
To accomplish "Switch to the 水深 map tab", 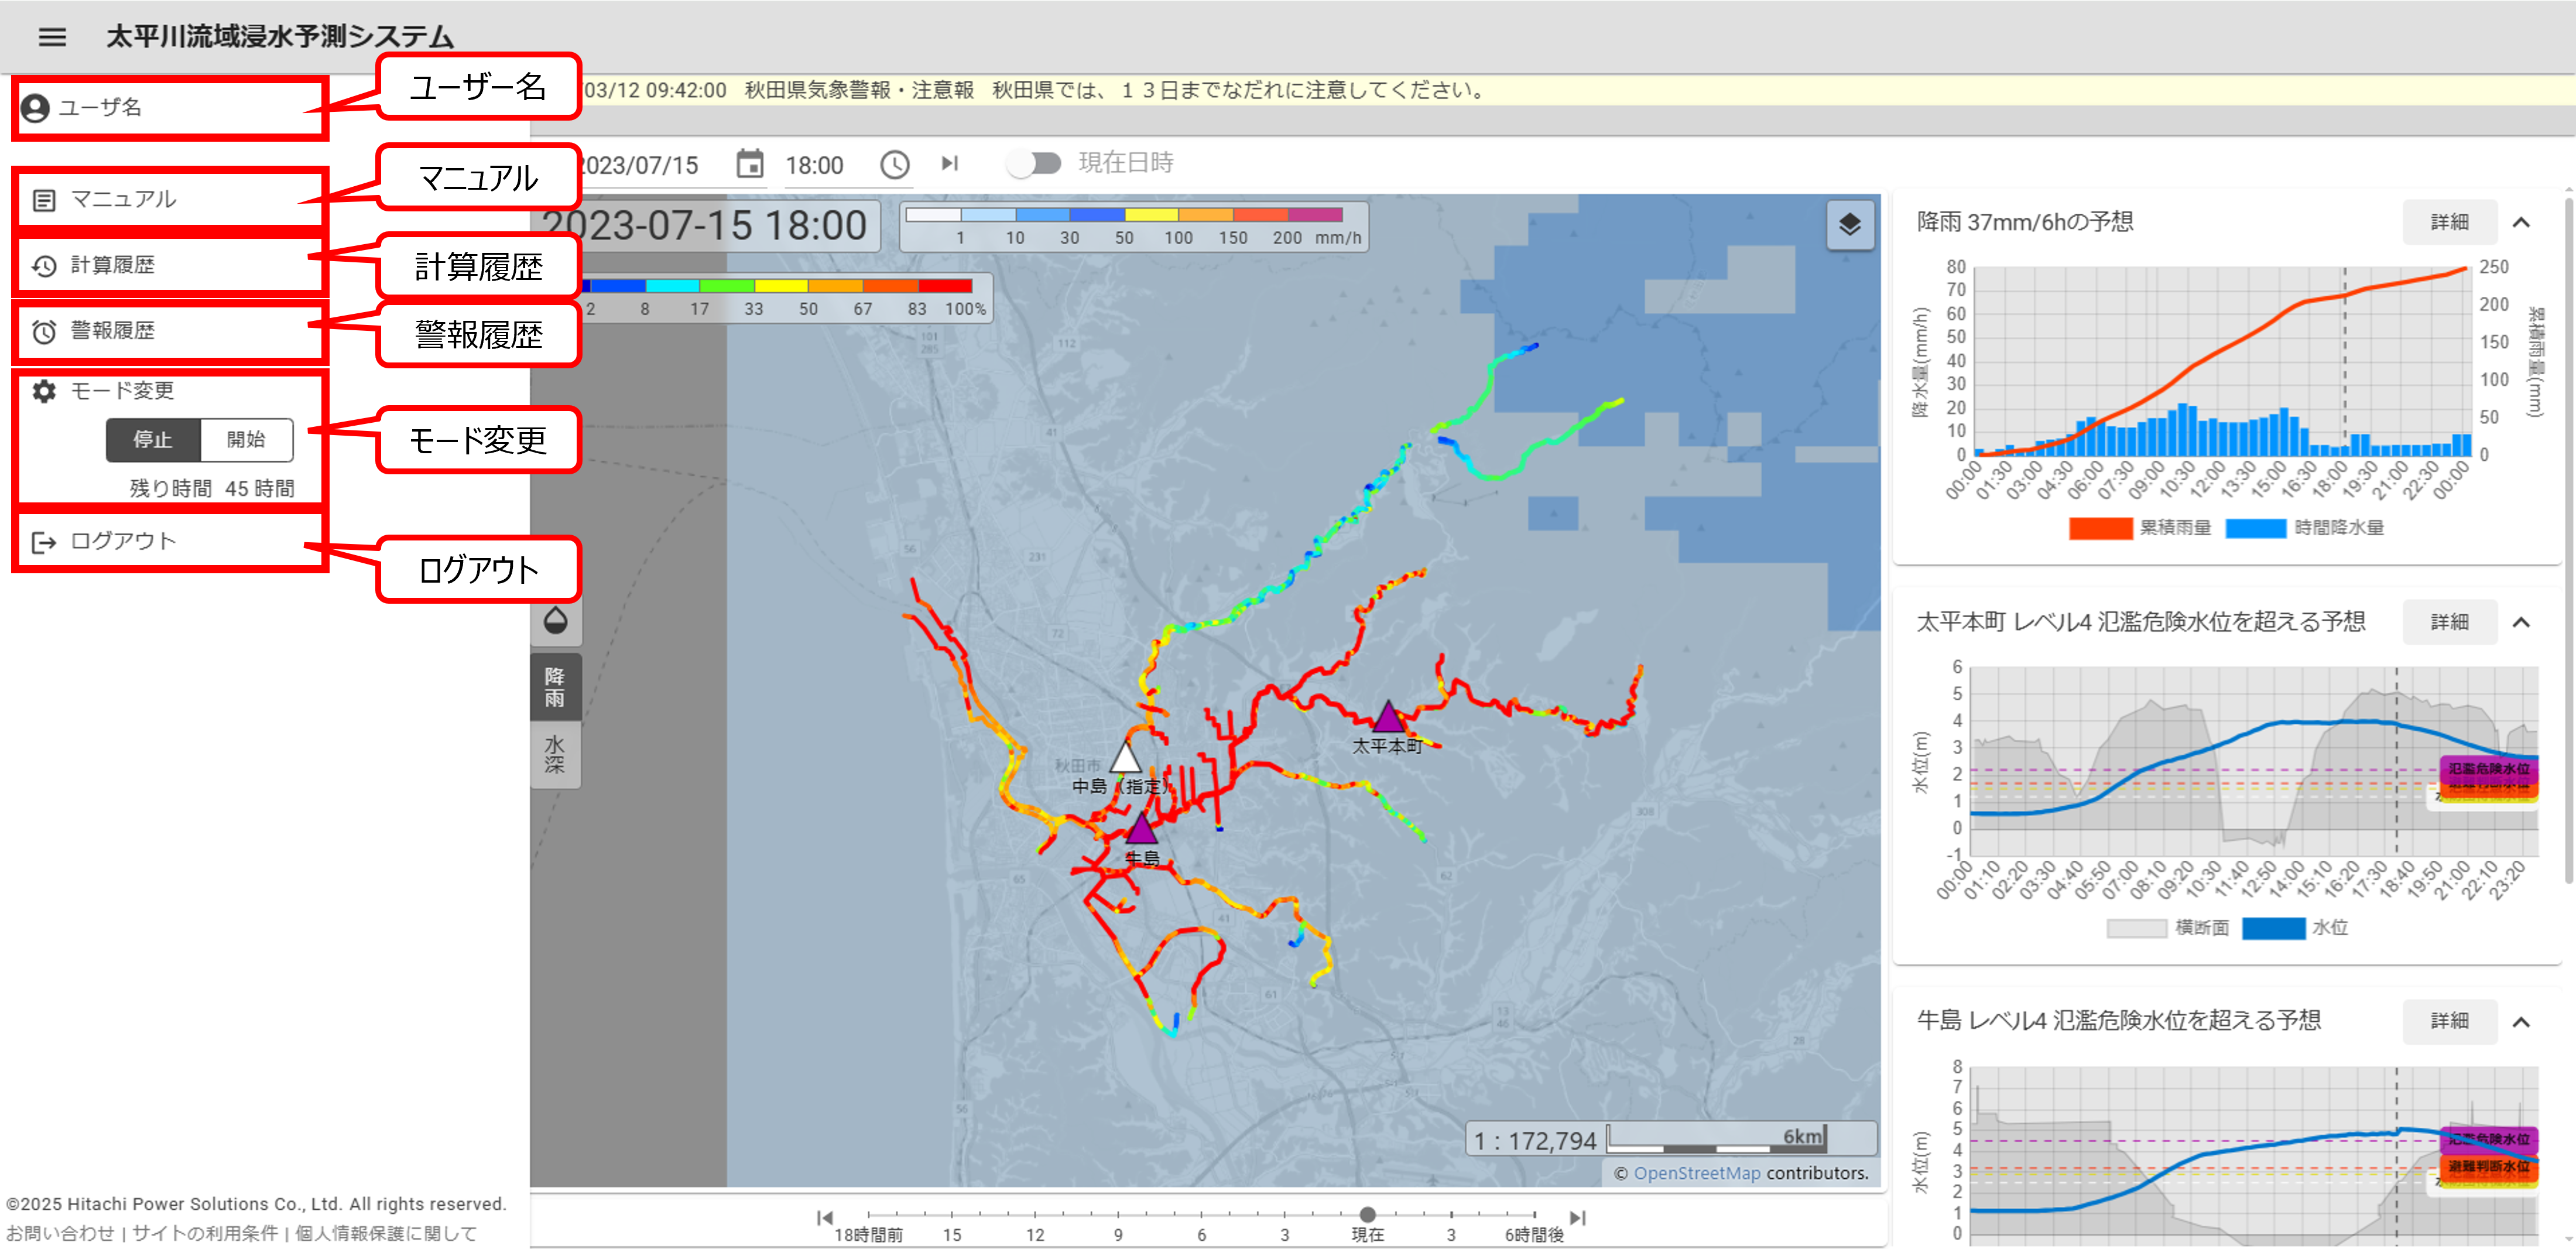I will (555, 755).
